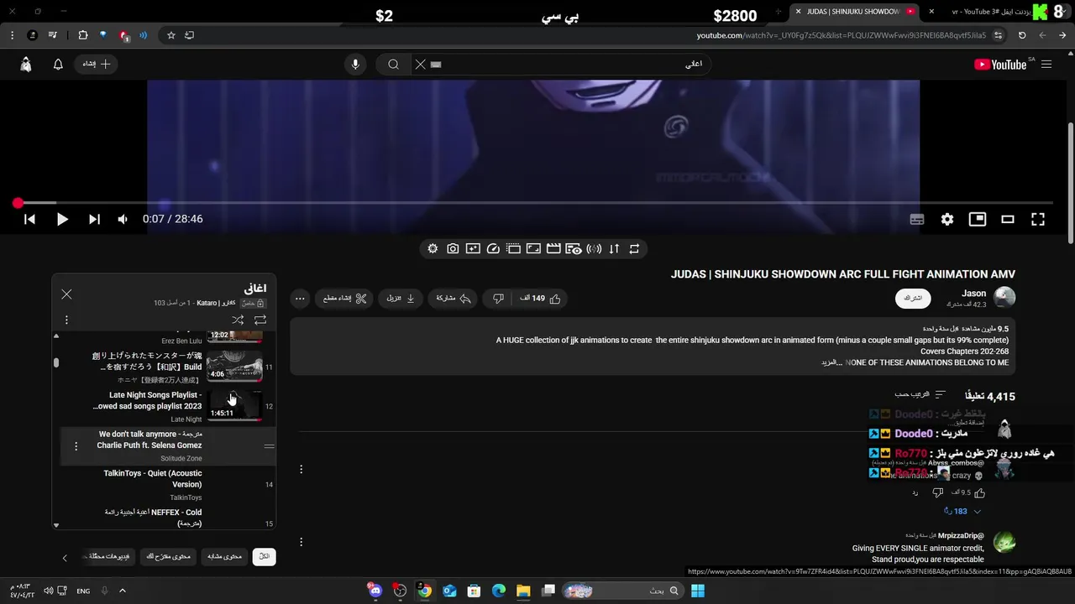The width and height of the screenshot is (1075, 604).
Task: Show more filter chips with left chevron
Action: point(65,557)
